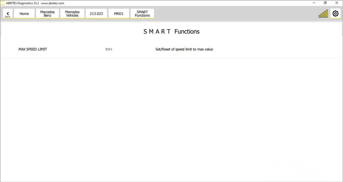Open the MRD1 module breadcrumb
This screenshot has width=343, height=182.
(119, 14)
